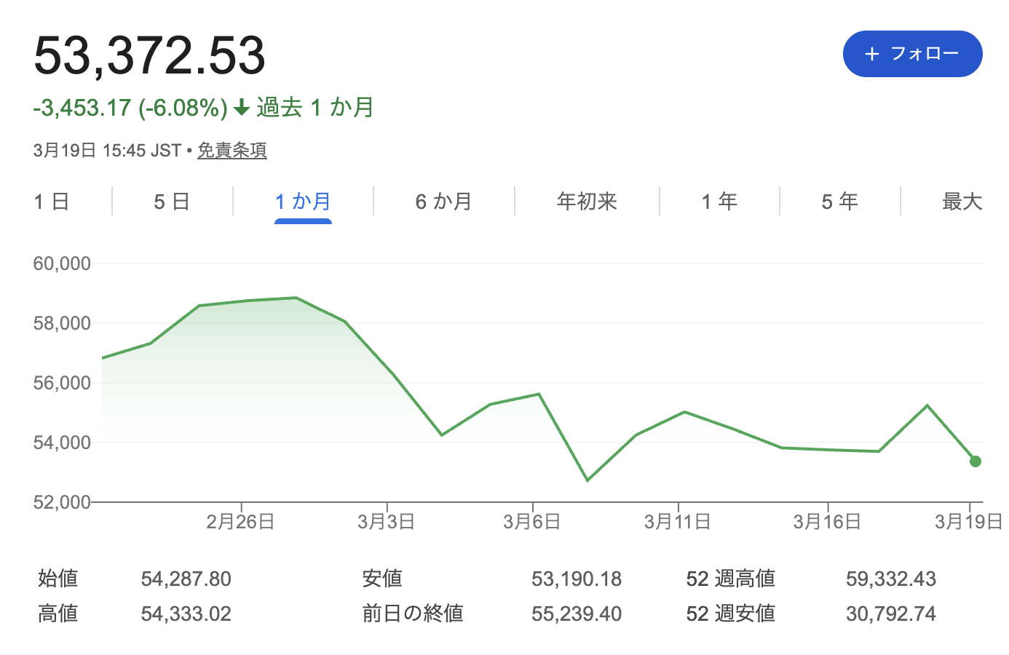Select the 1 か月 range tab

pyautogui.click(x=303, y=202)
